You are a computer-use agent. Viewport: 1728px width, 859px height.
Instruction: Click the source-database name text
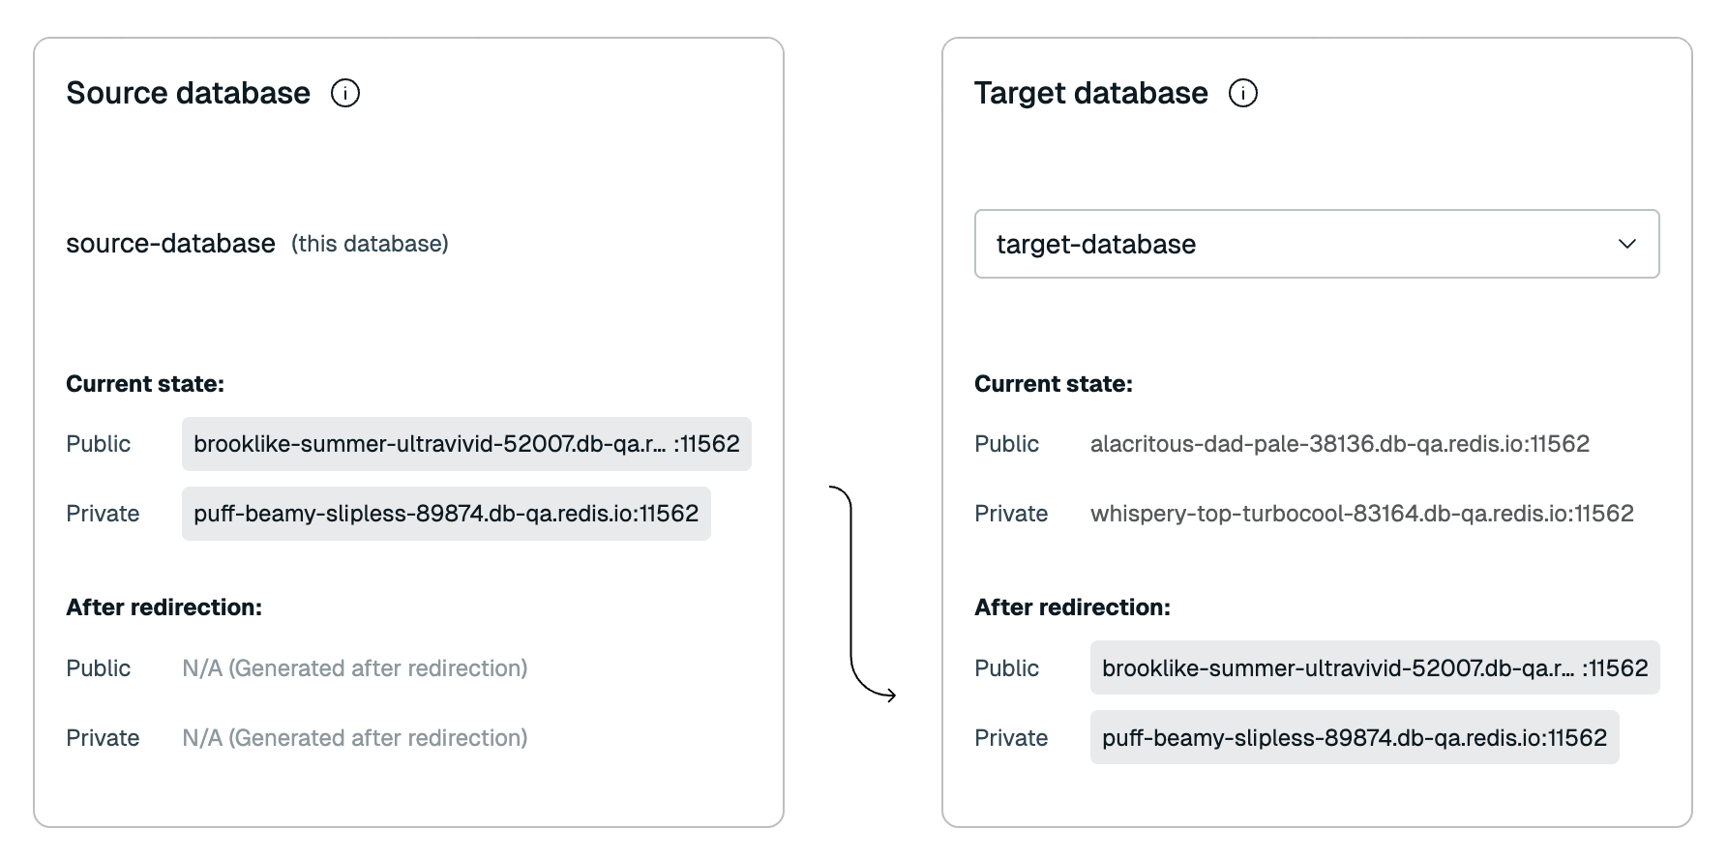170,244
